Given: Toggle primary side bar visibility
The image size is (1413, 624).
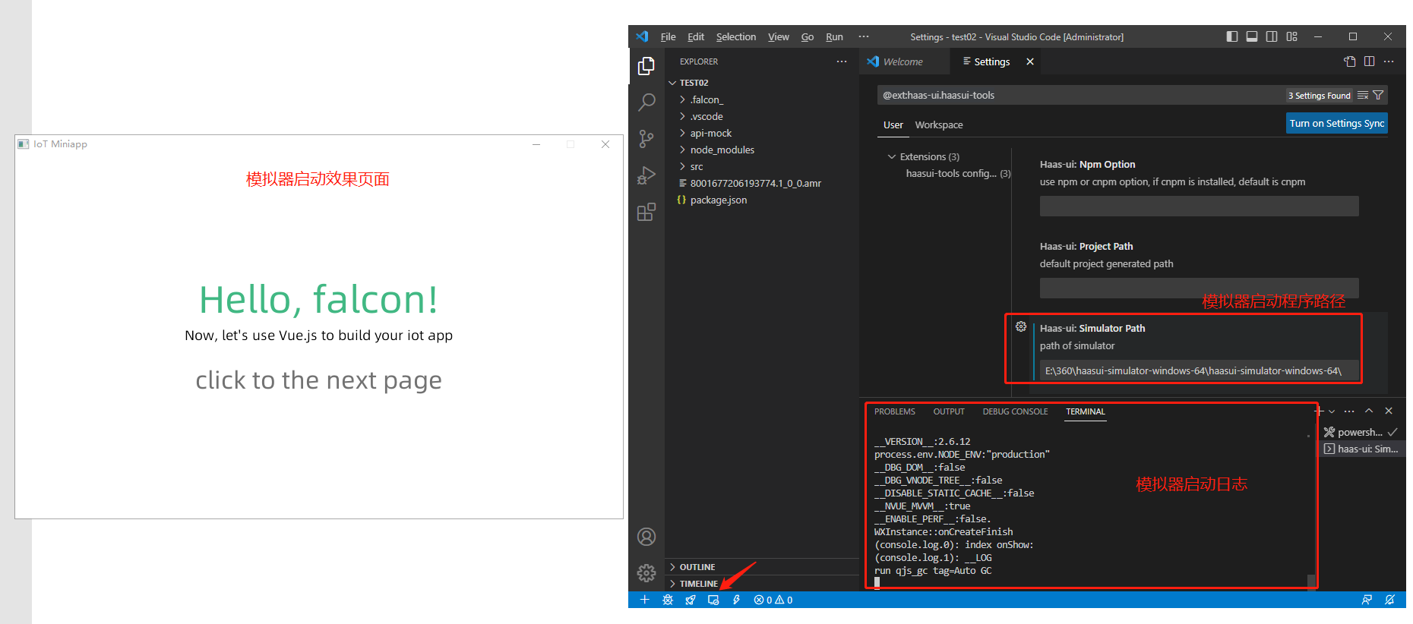Looking at the screenshot, I should coord(1232,36).
